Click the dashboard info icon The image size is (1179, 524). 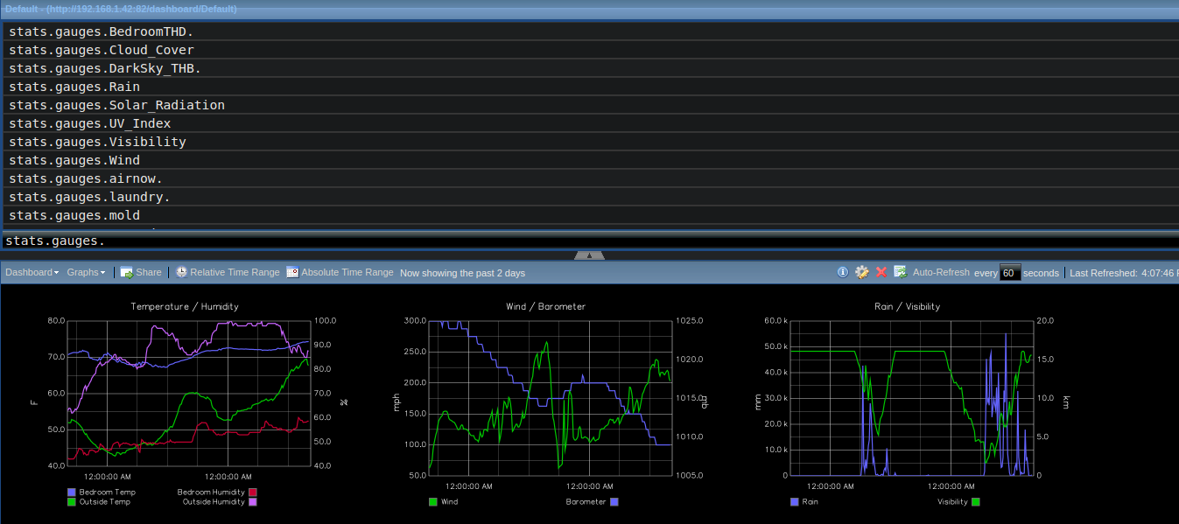(x=842, y=272)
